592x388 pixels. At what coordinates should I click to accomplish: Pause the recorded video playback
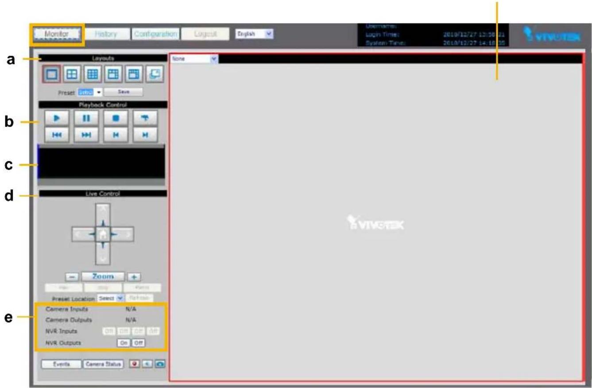(x=86, y=118)
